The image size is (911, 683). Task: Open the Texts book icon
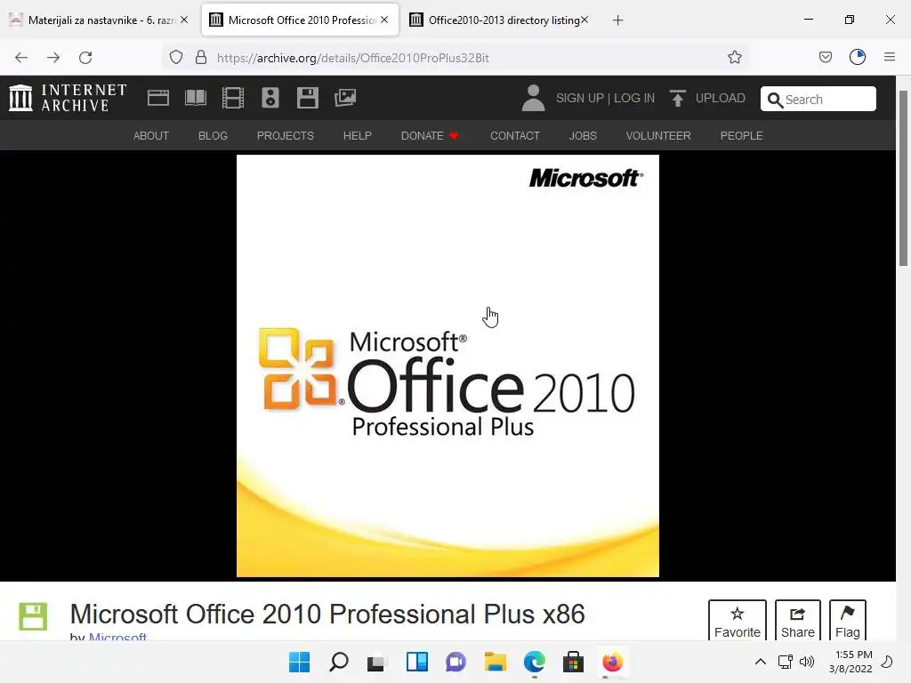195,98
